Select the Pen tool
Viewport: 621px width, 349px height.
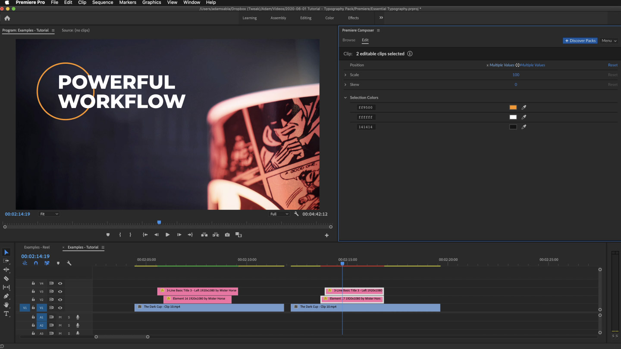click(6, 296)
